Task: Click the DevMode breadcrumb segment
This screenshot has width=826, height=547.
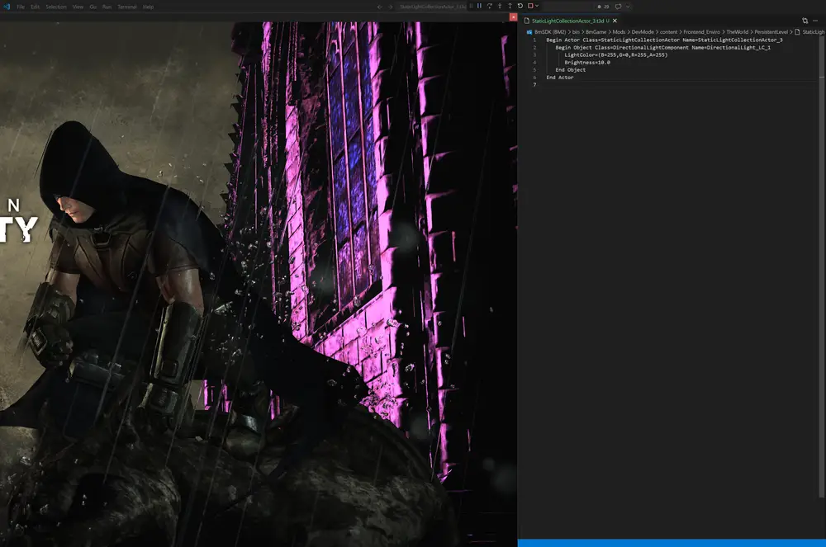Action: click(643, 32)
